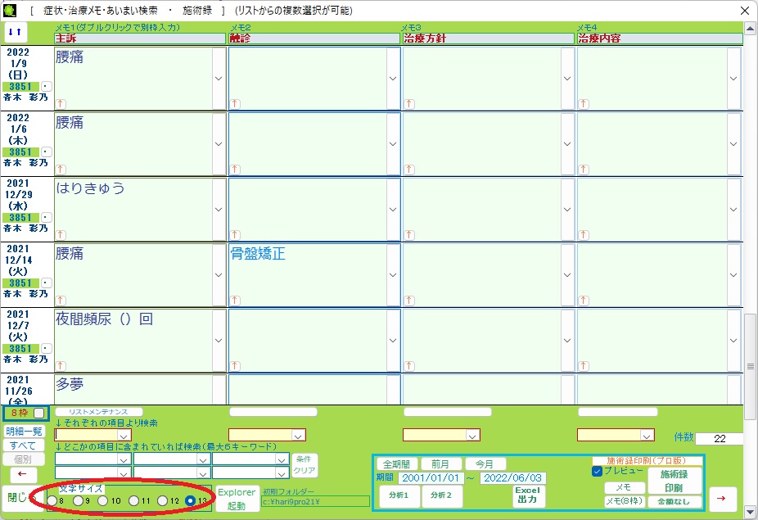758x520 pixels.
Task: Click dot button beside 3851 on 2022 1/9
Action: point(46,87)
